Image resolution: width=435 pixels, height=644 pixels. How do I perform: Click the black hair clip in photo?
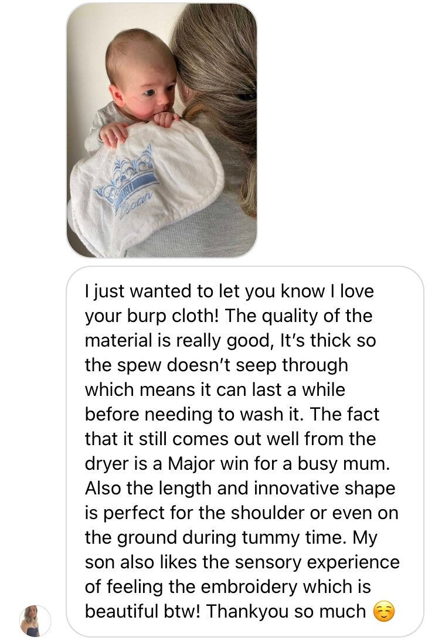(245, 97)
